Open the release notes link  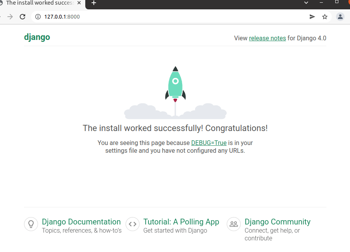pos(267,38)
